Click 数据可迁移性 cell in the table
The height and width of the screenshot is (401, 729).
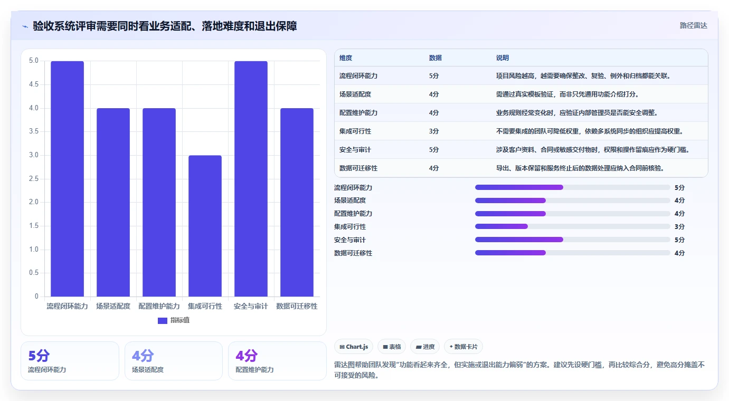[358, 168]
